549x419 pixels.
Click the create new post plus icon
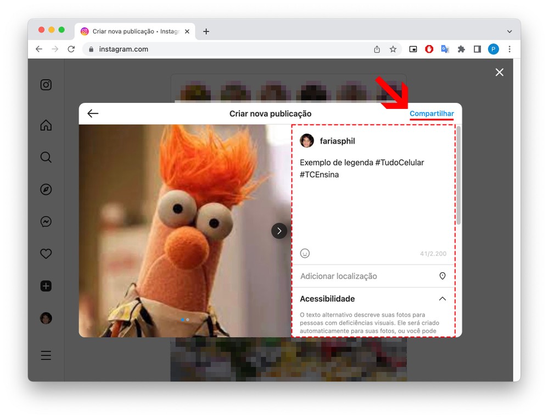coord(46,286)
